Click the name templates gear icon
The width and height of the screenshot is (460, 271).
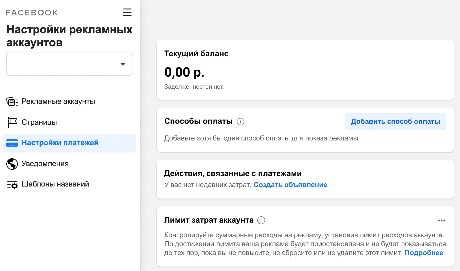12,185
